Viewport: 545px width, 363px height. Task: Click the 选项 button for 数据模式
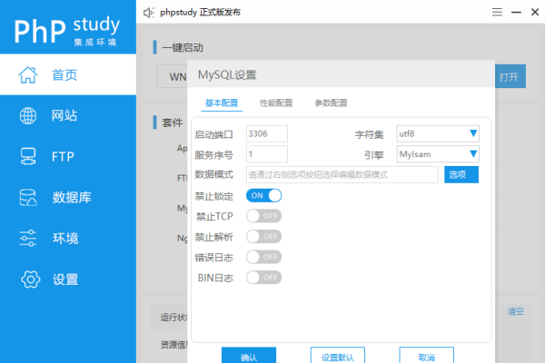pyautogui.click(x=461, y=174)
